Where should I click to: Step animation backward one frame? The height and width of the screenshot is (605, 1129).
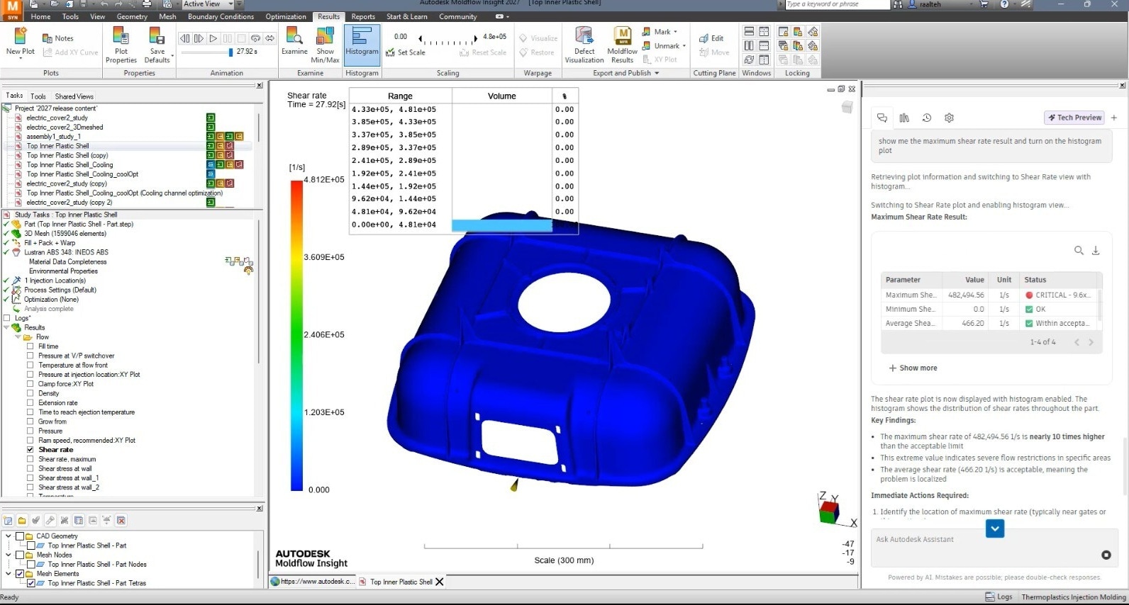point(184,38)
